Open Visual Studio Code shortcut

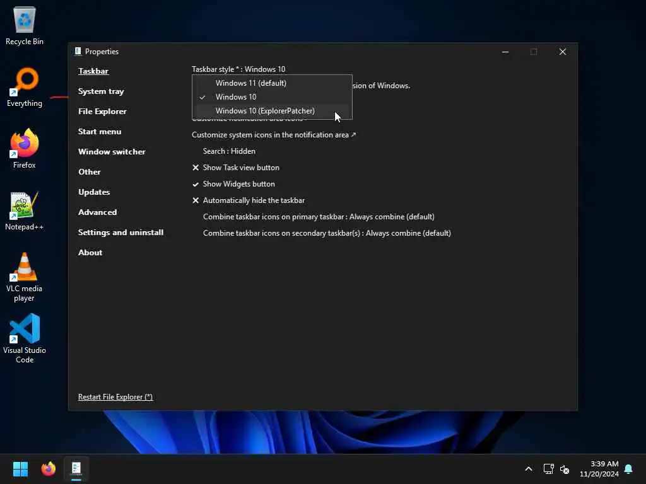(25, 338)
